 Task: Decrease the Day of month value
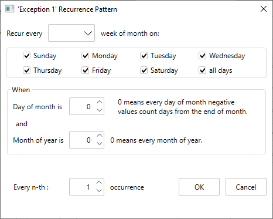click(x=100, y=110)
